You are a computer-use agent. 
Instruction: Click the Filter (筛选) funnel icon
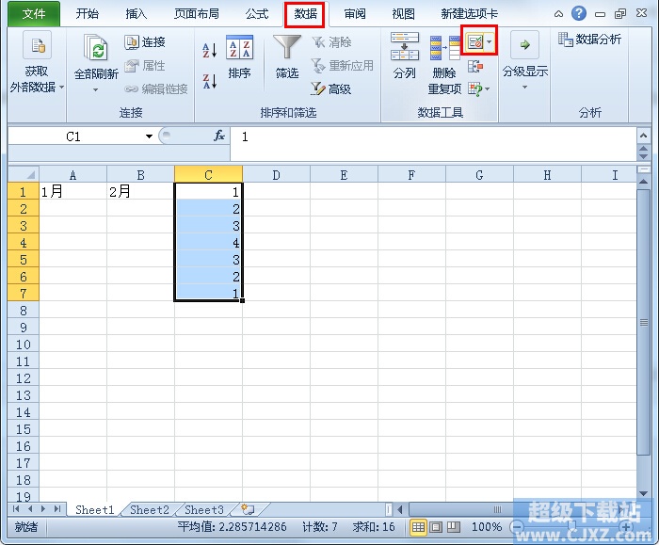point(286,57)
